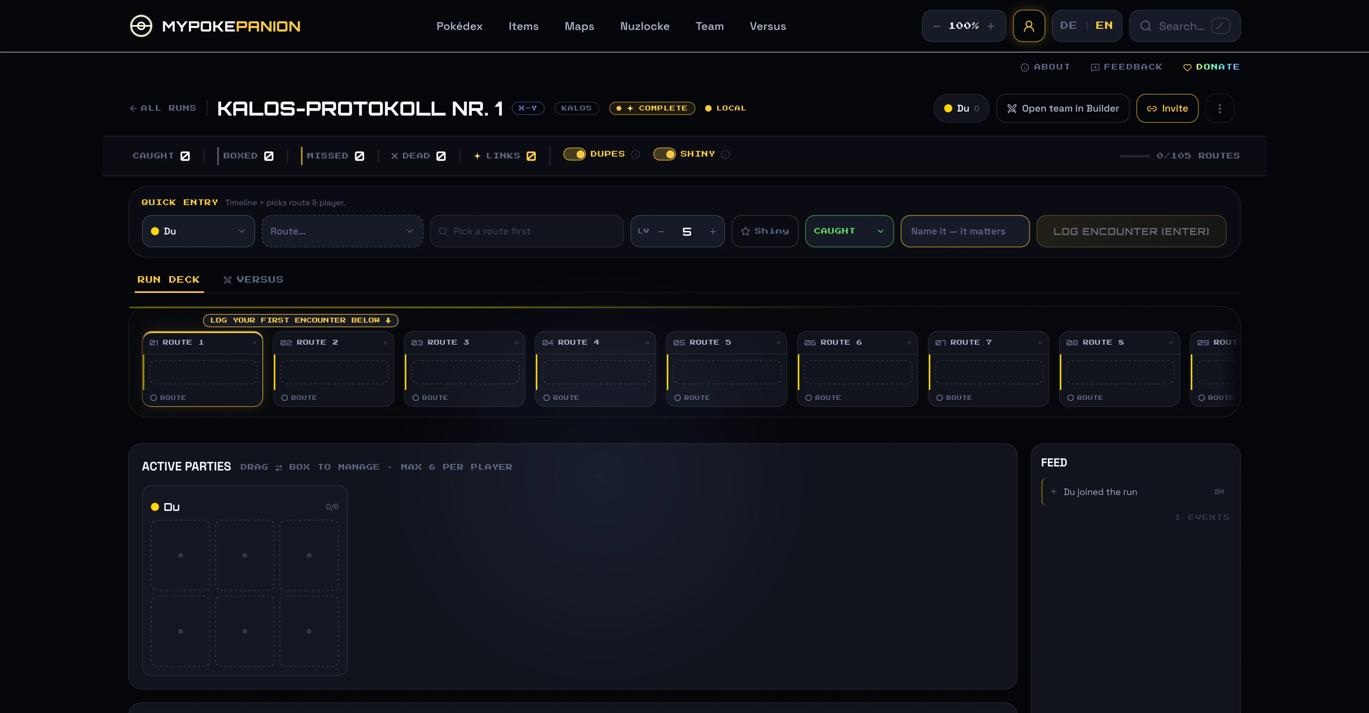Click Open team in Builder button
This screenshot has height=713, width=1369.
point(1063,108)
